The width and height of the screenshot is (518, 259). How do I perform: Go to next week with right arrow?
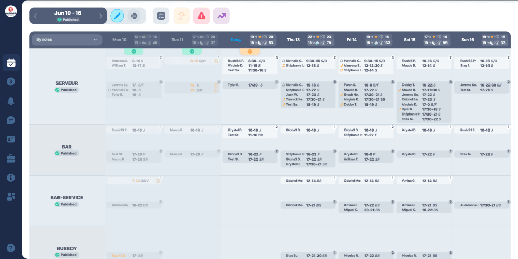click(x=101, y=16)
